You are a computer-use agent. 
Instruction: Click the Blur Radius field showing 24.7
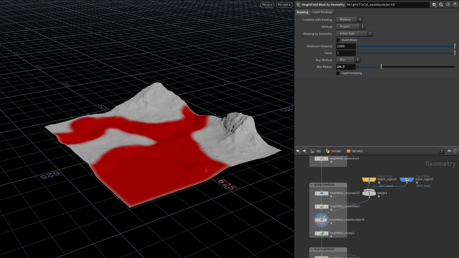346,67
